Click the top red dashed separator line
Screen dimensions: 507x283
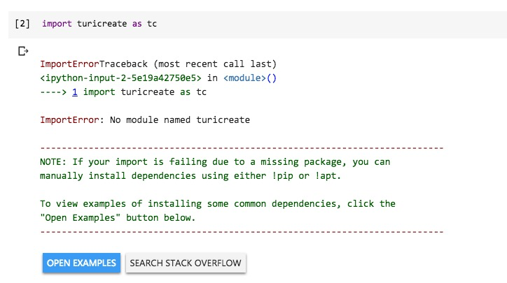242,148
